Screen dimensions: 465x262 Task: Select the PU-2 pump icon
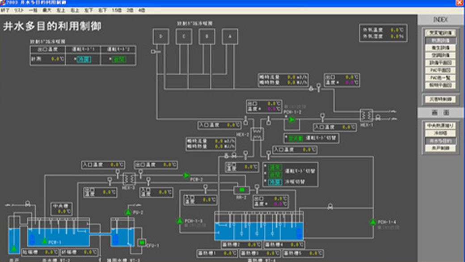(128, 211)
